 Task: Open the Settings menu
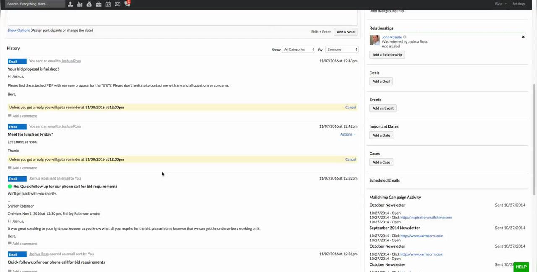pyautogui.click(x=519, y=4)
